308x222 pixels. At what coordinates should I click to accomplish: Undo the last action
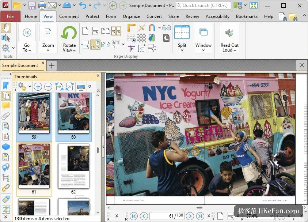[83, 5]
